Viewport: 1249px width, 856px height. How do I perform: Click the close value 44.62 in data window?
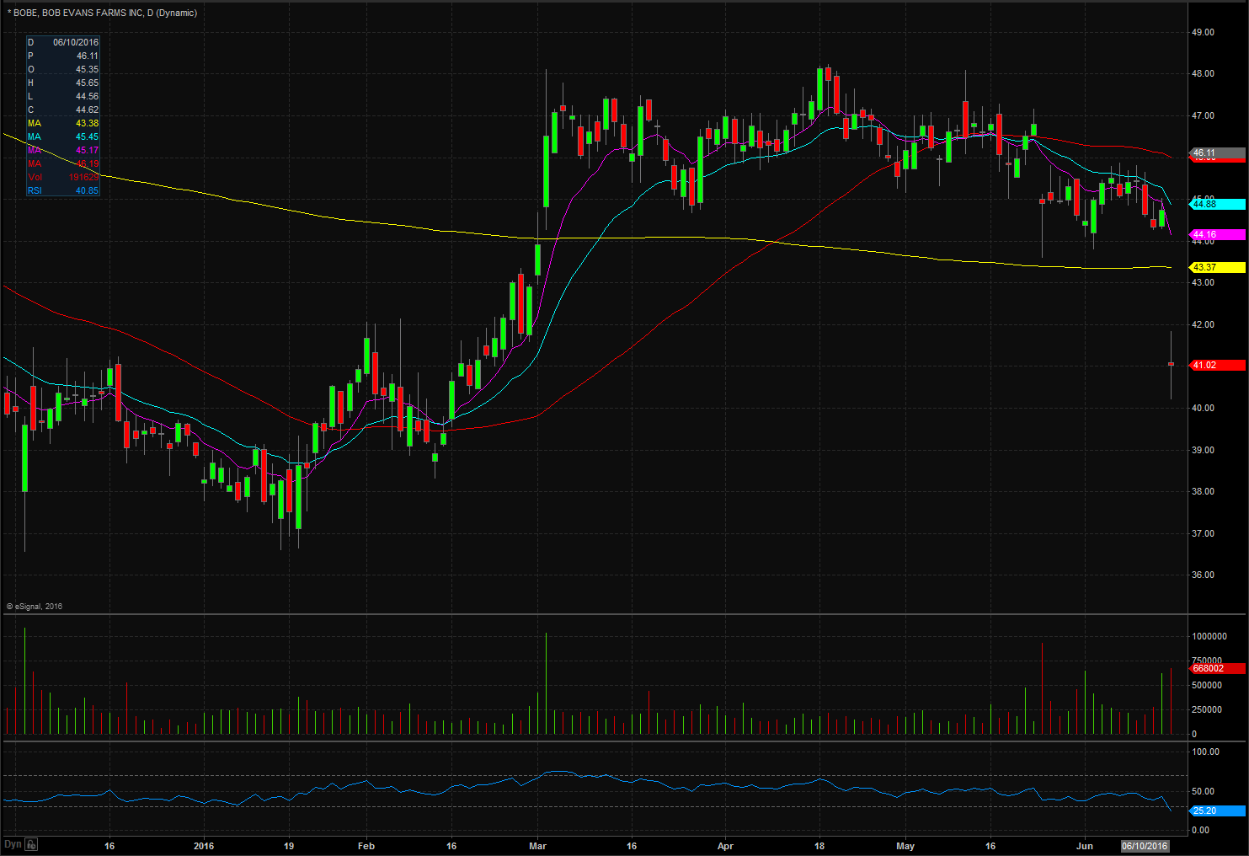pos(88,110)
